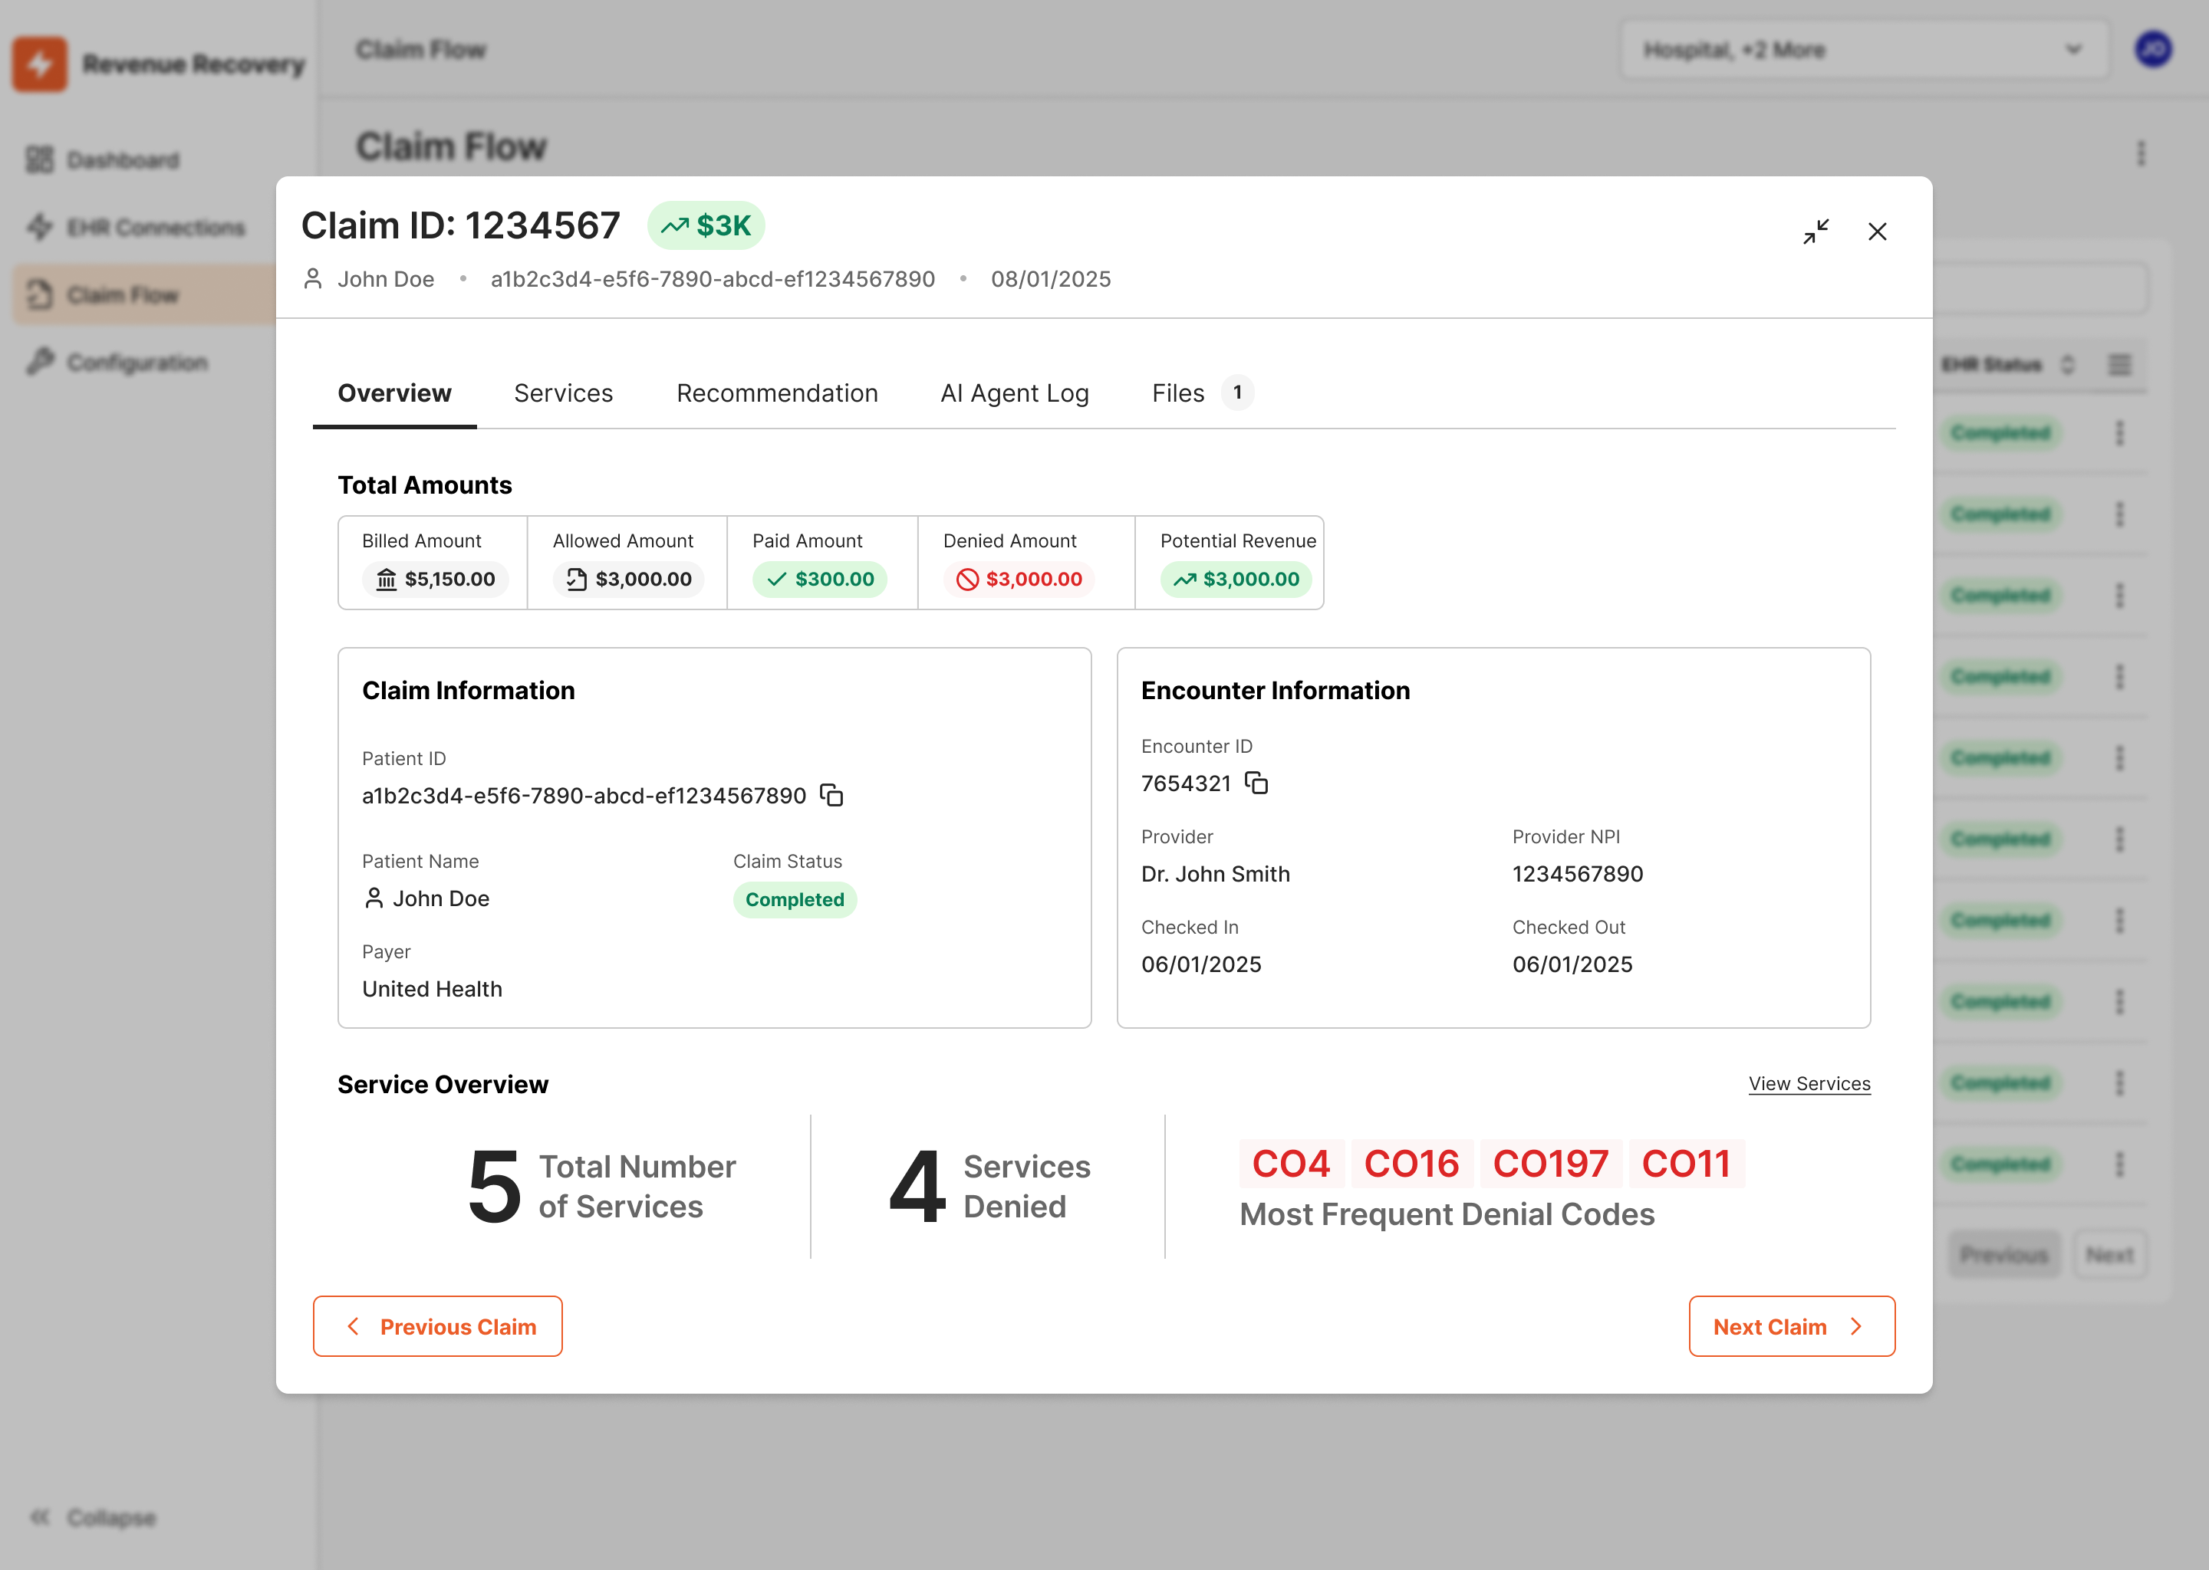Viewport: 2209px width, 1570px height.
Task: Click the table layout icon beside EHR Status
Action: tap(2120, 364)
